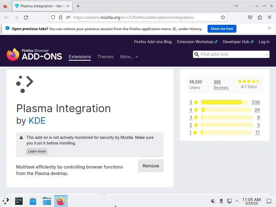The image size is (276, 207).
Task: Close the Plasma Integration tab
Action: (68, 6)
